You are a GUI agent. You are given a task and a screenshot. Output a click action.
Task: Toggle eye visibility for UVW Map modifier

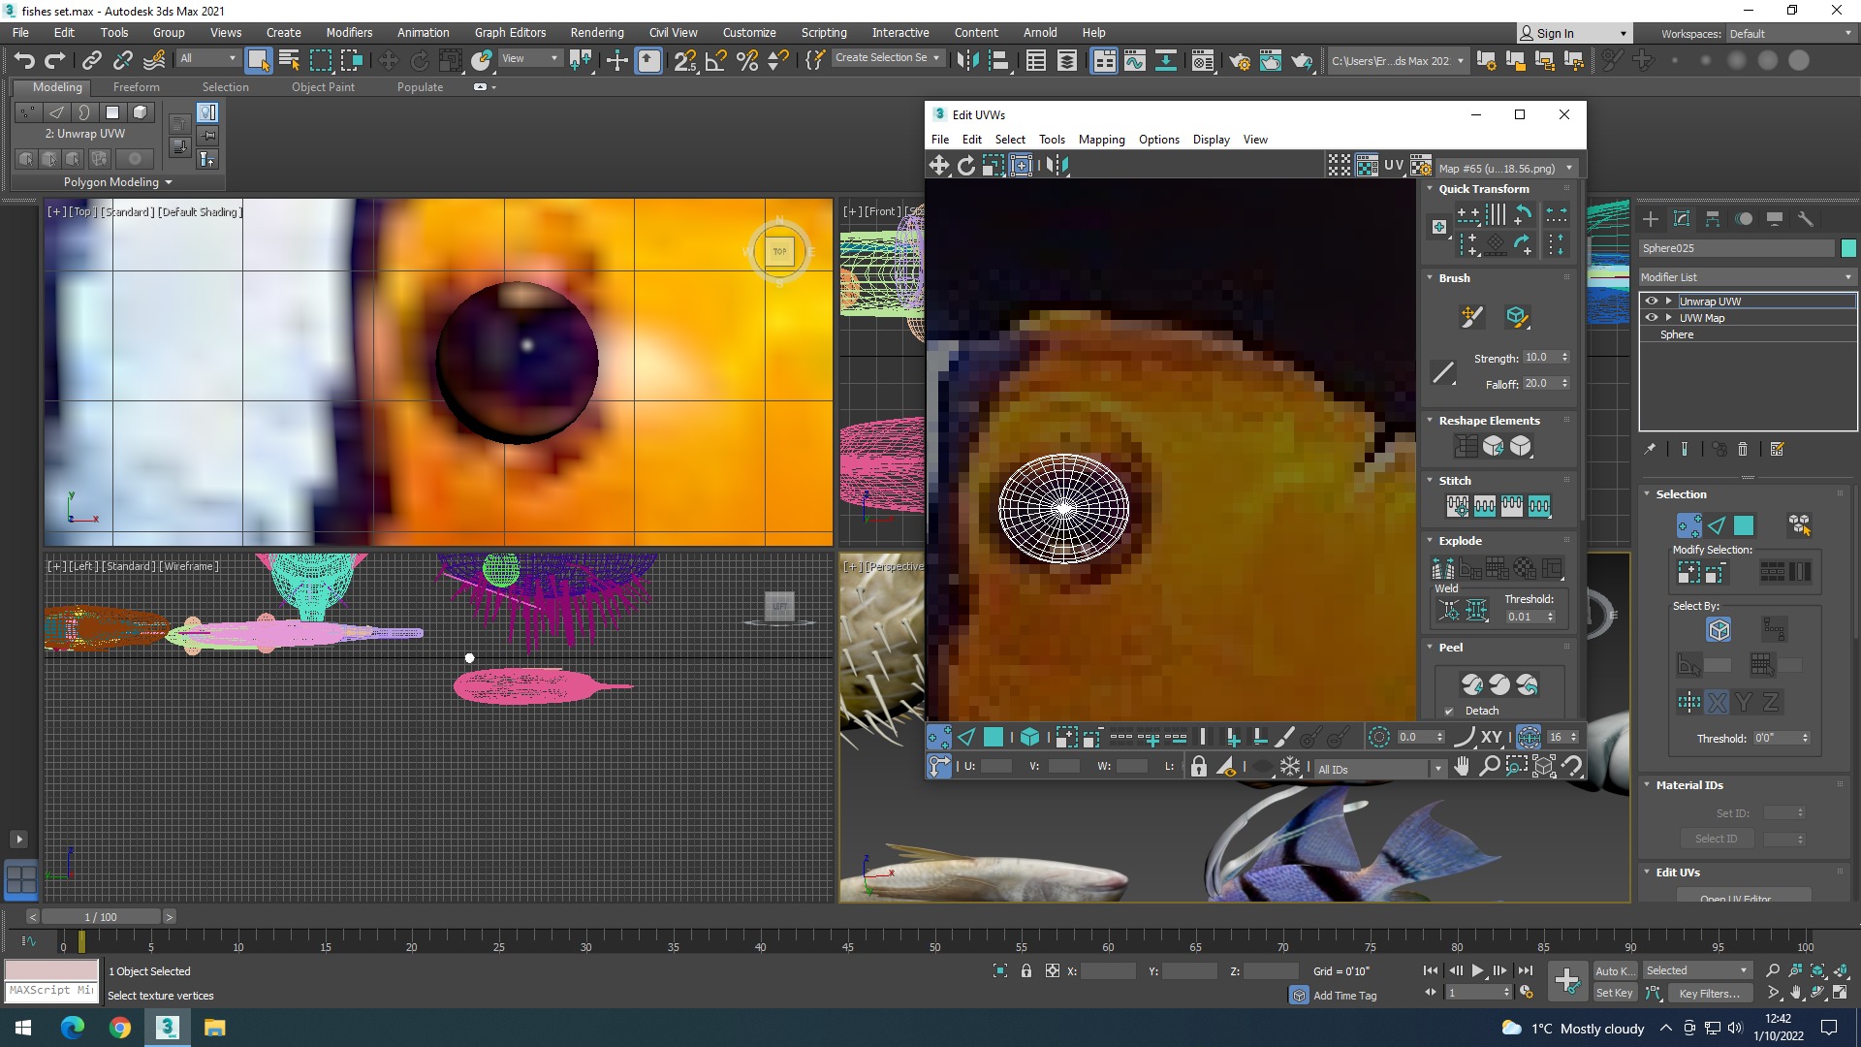pyautogui.click(x=1652, y=318)
